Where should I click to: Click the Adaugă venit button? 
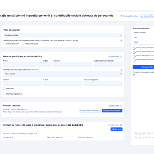116,129
